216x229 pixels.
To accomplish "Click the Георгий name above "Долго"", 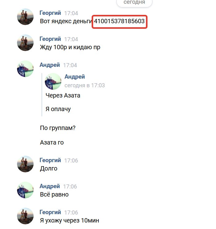I will pos(50,160).
